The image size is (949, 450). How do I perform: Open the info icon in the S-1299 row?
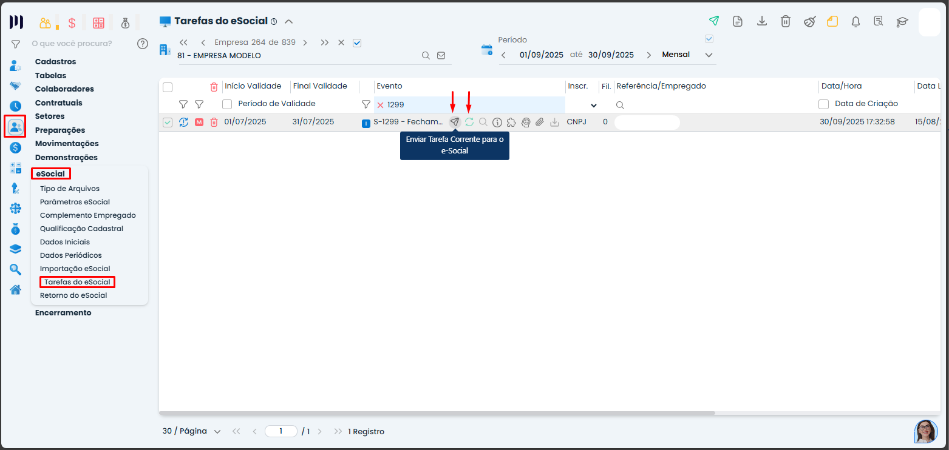pos(497,123)
